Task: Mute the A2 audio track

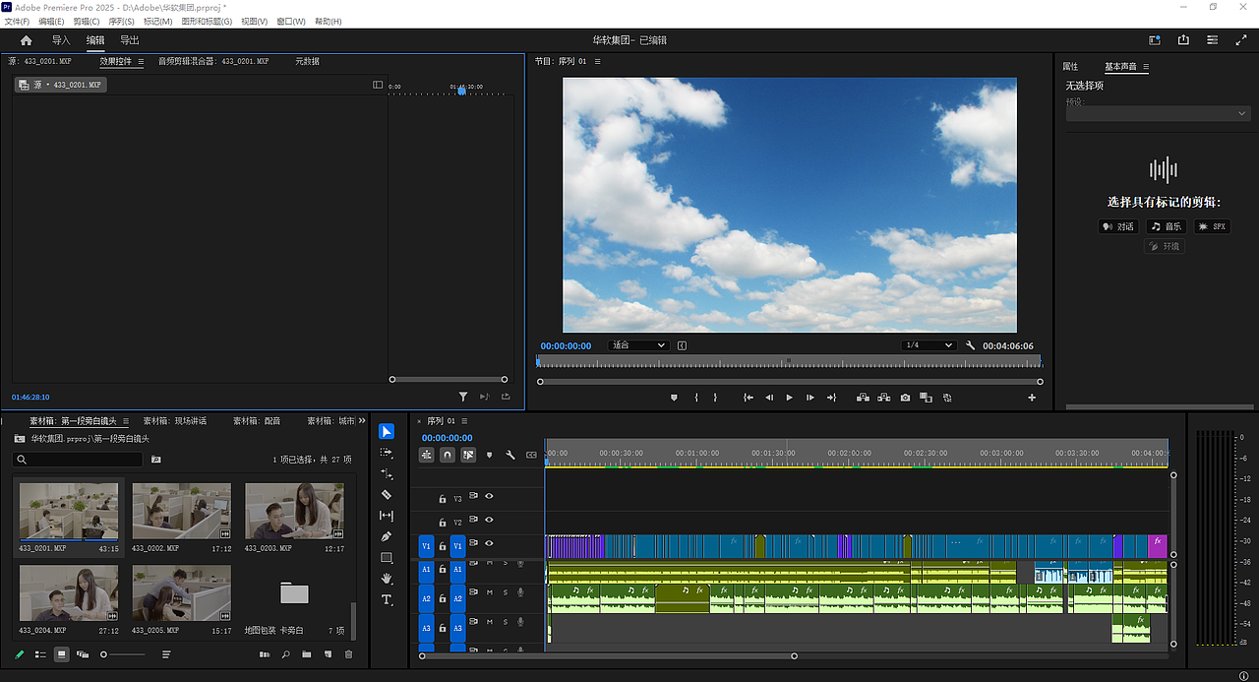Action: [x=490, y=592]
